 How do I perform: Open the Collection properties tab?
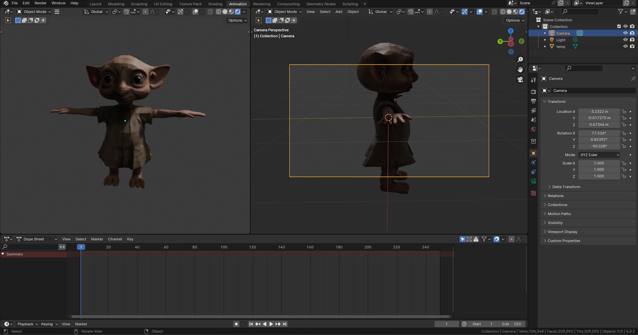click(x=533, y=141)
